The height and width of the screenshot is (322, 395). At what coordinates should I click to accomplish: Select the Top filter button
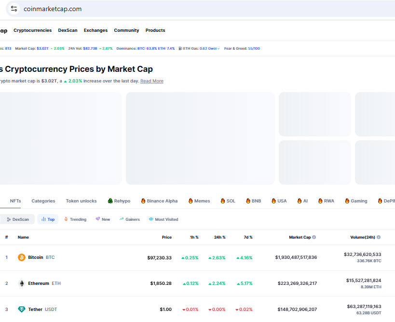pos(48,219)
